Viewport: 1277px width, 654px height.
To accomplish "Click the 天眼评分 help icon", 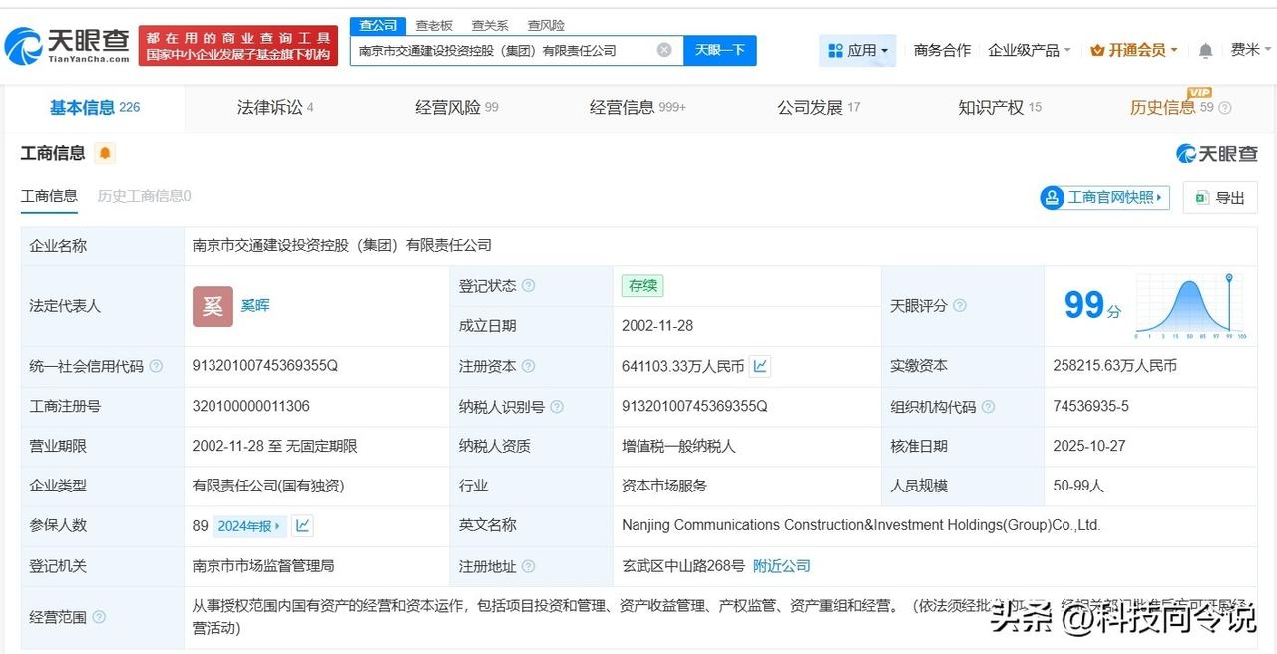I will (959, 306).
